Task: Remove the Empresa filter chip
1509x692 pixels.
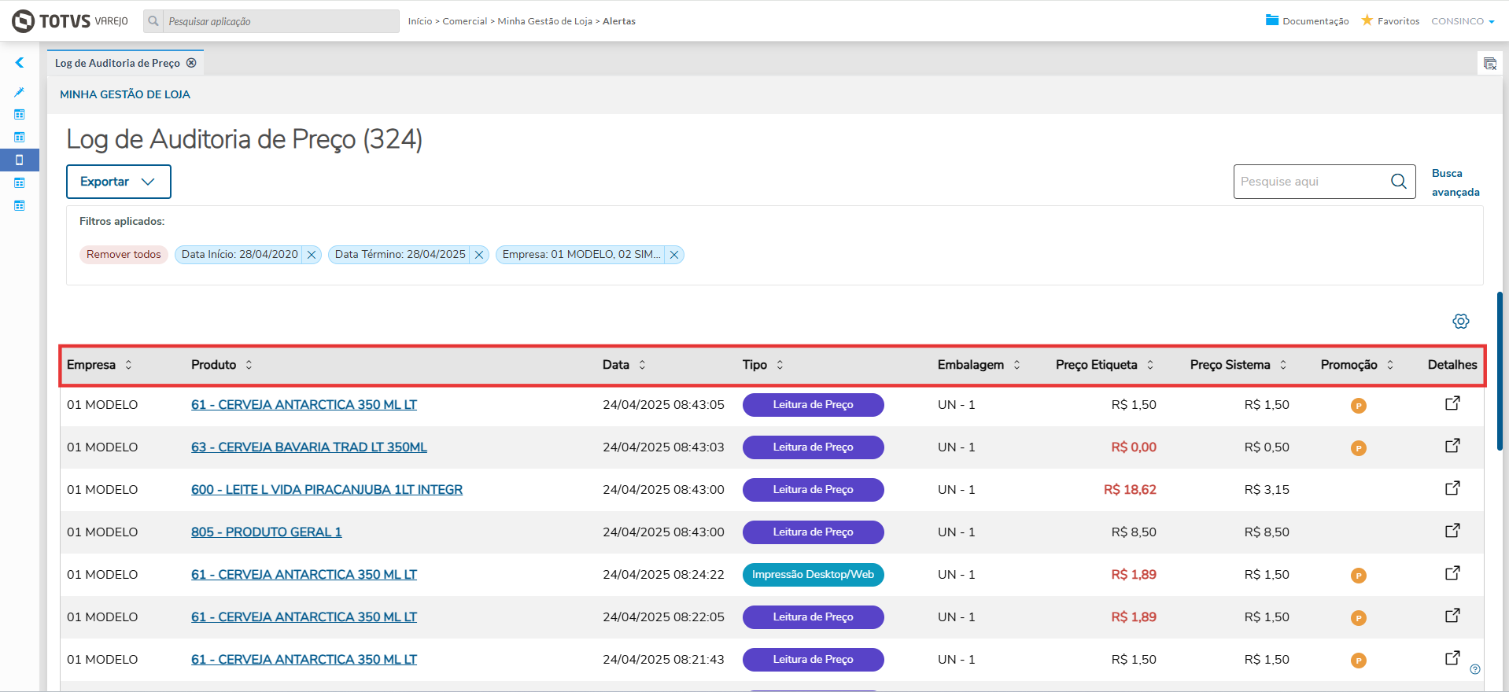Action: point(674,255)
